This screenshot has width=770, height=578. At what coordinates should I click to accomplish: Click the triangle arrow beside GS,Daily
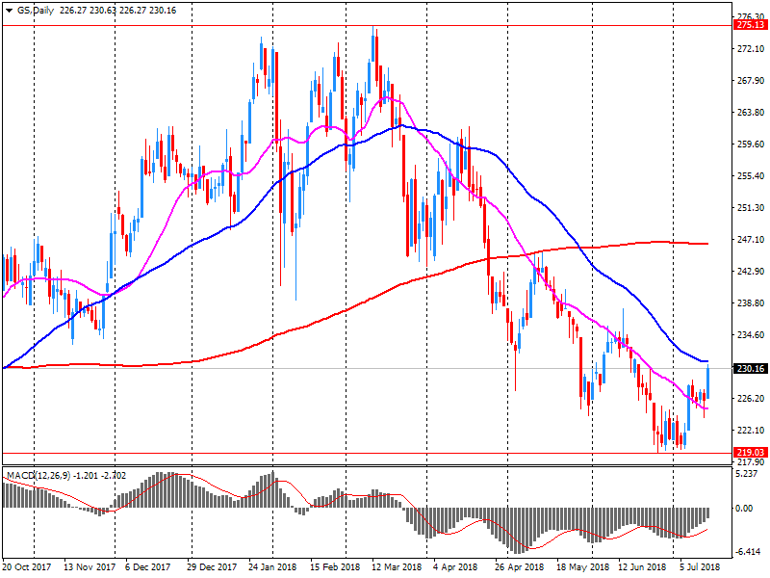(8, 10)
